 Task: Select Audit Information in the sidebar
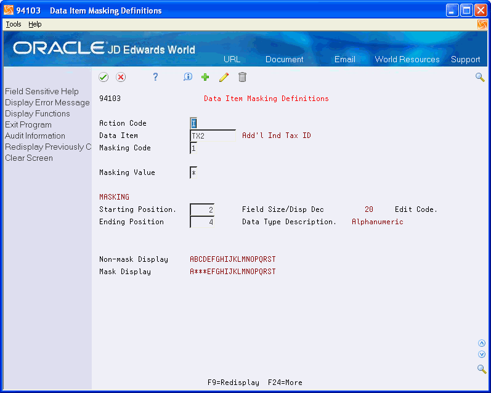click(x=35, y=136)
